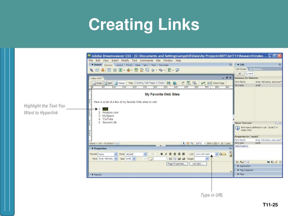Preview in browser globe icon
The height and width of the screenshot is (216, 288).
175,83
